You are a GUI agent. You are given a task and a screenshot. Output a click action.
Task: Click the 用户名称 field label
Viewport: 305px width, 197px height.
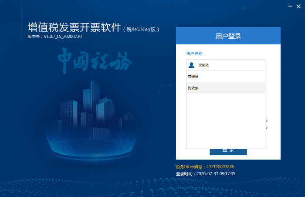click(194, 53)
